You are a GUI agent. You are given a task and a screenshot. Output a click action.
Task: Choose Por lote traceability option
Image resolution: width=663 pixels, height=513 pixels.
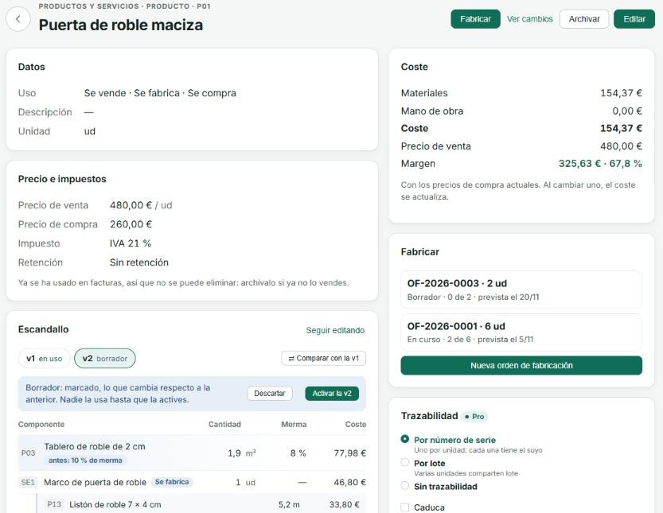click(404, 462)
